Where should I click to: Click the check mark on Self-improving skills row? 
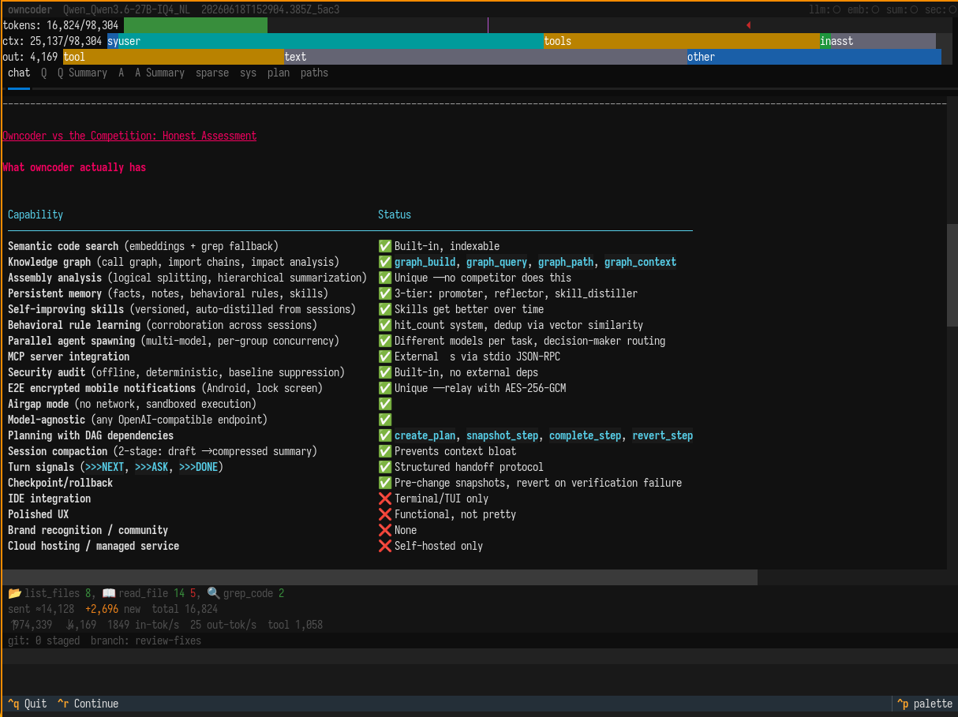[x=385, y=309]
